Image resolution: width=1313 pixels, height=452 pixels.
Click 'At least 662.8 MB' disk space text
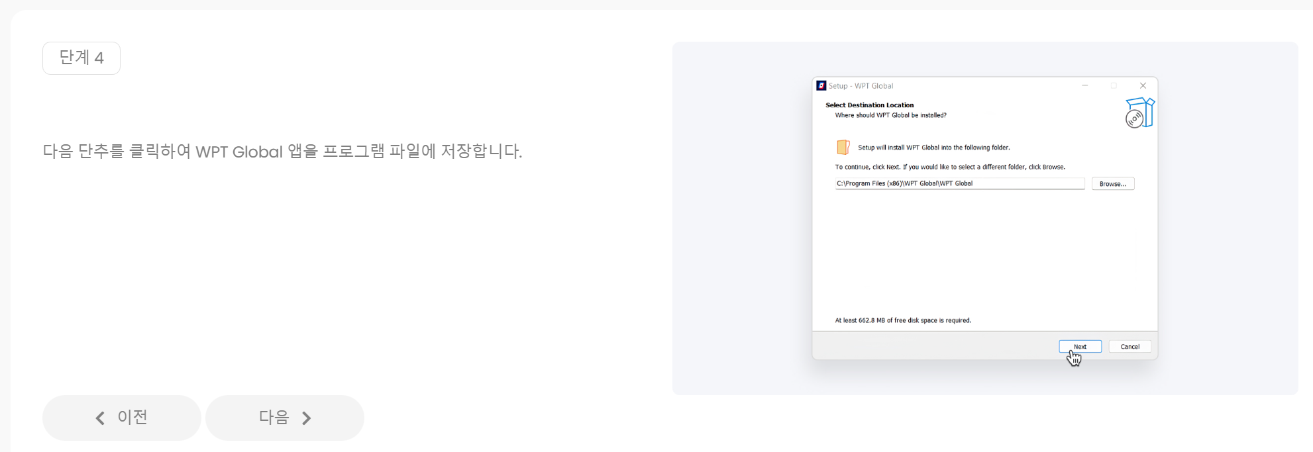903,320
